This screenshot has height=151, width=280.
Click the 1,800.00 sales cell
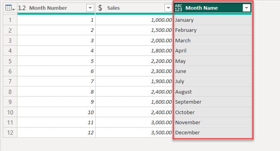click(x=134, y=51)
